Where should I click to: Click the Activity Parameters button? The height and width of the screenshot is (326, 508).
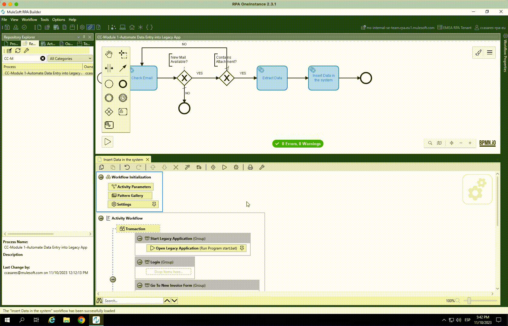click(131, 187)
